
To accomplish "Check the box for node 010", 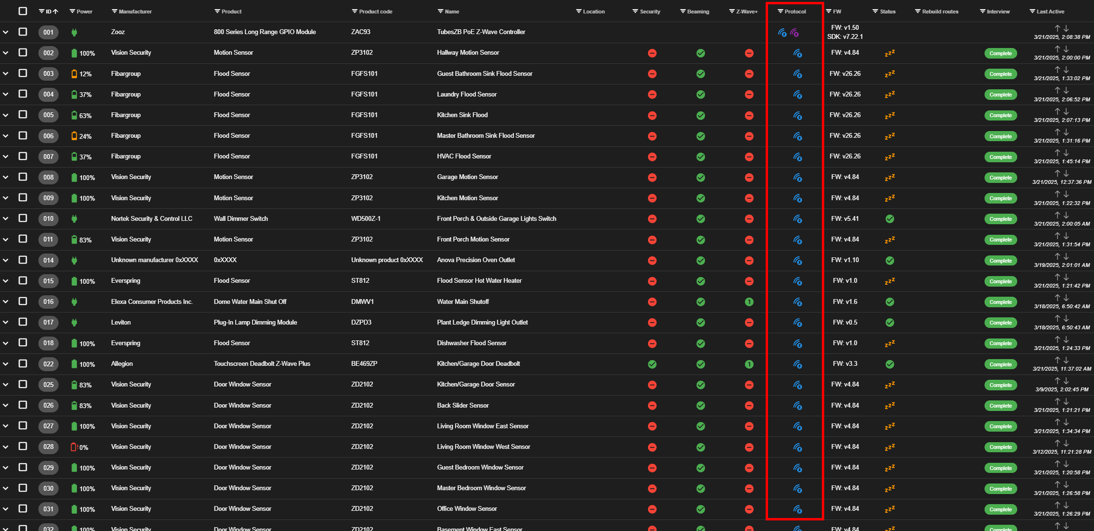I will point(23,218).
